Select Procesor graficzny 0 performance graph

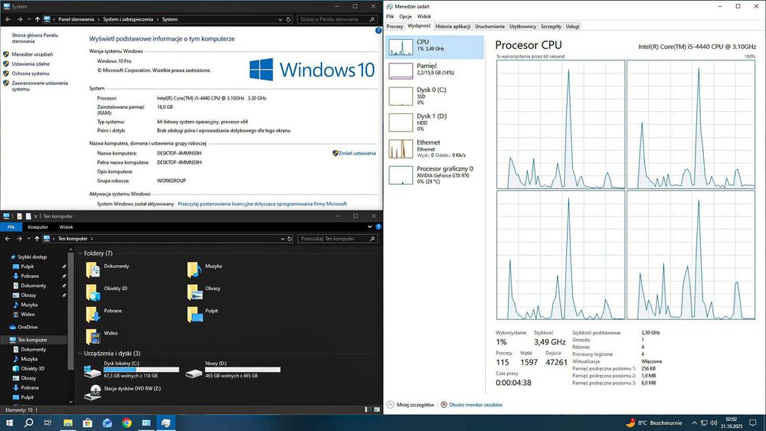click(x=401, y=175)
